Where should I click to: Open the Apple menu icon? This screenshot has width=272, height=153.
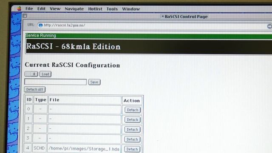(19, 8)
